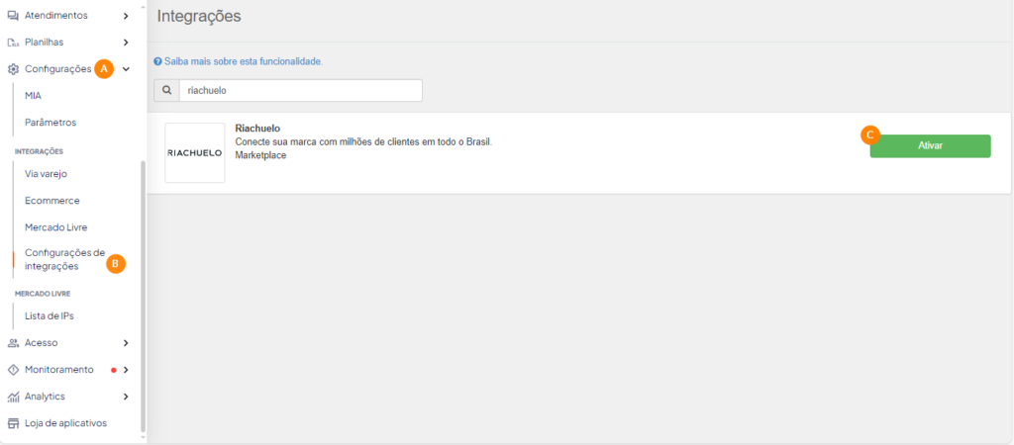The image size is (1014, 445).
Task: Open Lista de IPs item
Action: click(50, 315)
